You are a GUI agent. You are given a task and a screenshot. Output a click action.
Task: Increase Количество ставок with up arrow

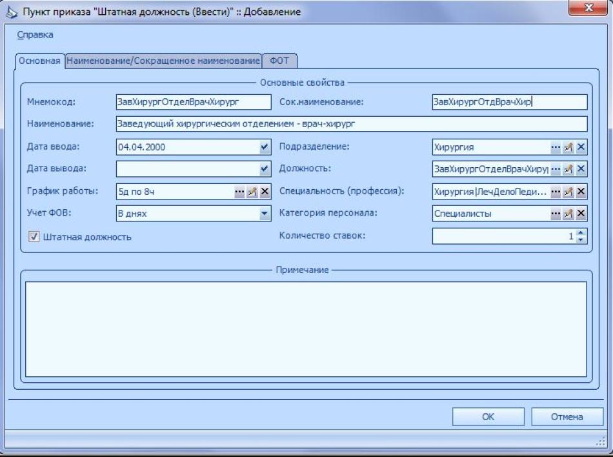click(x=580, y=233)
